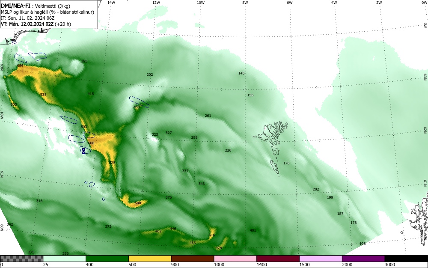
Task: Pick the maroon 1400–1500 legend swatch
Action: pyautogui.click(x=278, y=259)
